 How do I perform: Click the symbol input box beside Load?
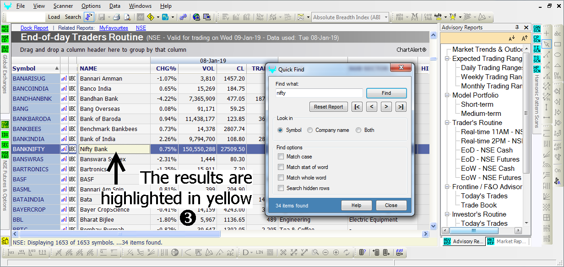coord(26,17)
